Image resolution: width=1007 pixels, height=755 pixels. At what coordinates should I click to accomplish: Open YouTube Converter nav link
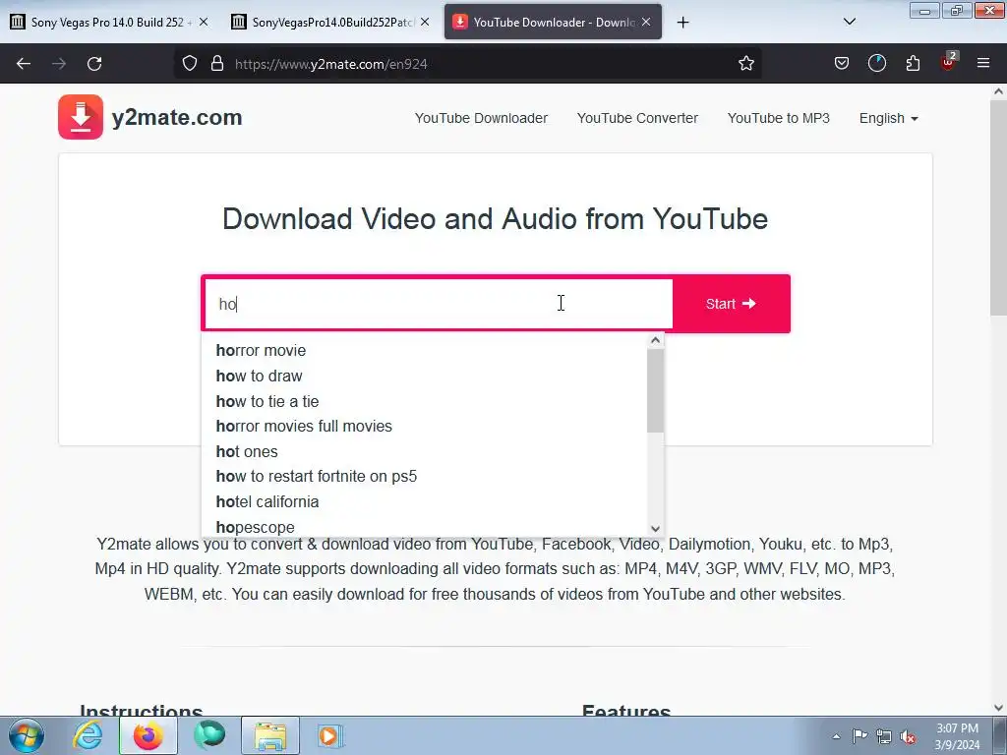click(x=637, y=118)
